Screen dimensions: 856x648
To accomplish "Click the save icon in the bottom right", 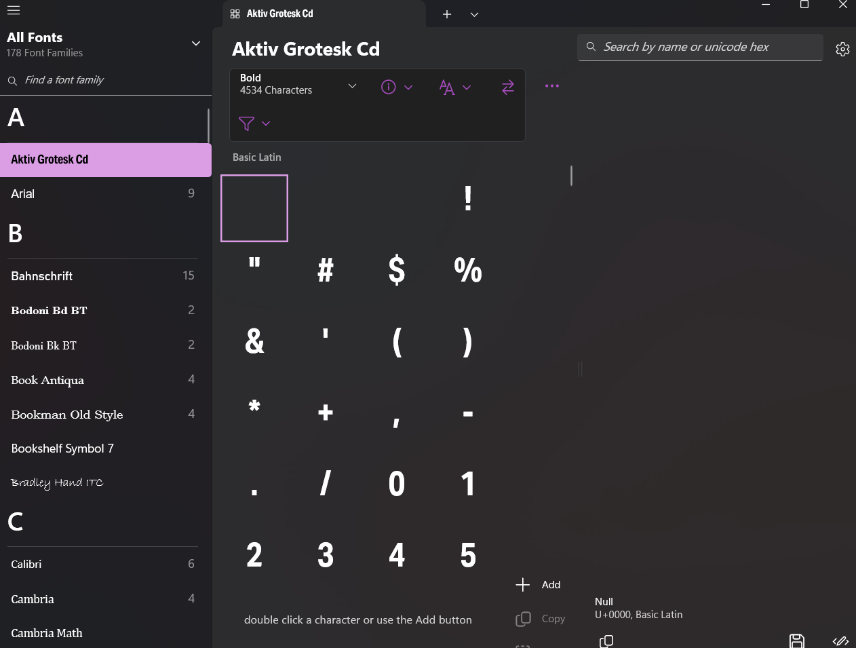I will coord(797,641).
